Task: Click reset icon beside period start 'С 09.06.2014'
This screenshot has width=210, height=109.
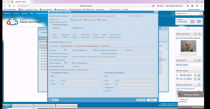Action: (199, 75)
